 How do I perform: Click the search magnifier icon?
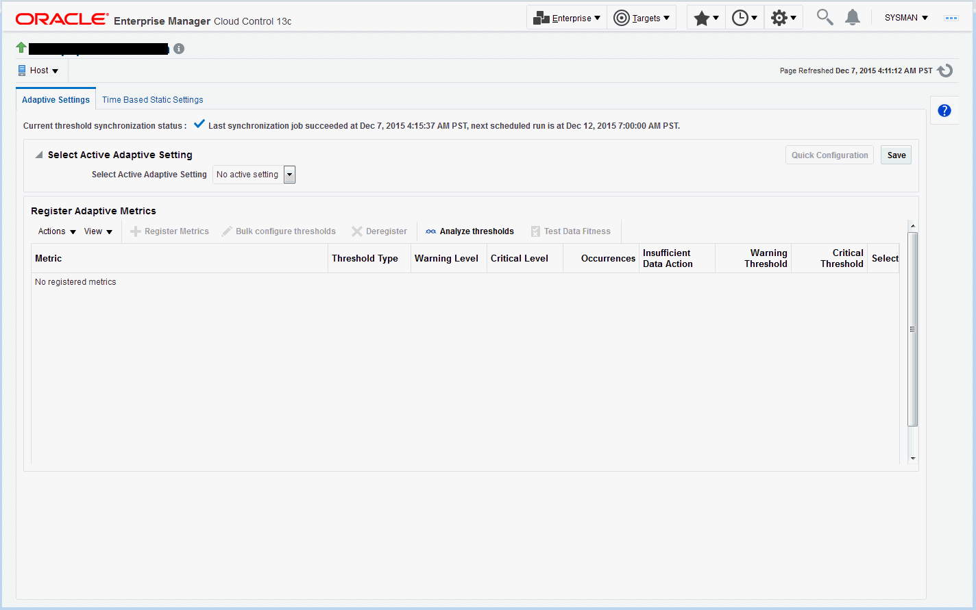[x=825, y=17]
